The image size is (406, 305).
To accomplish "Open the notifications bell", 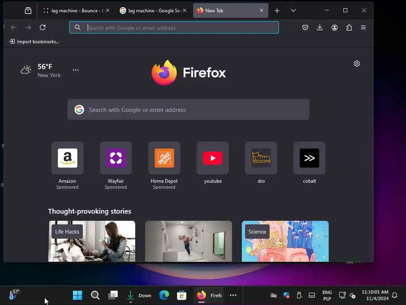I will (x=395, y=295).
